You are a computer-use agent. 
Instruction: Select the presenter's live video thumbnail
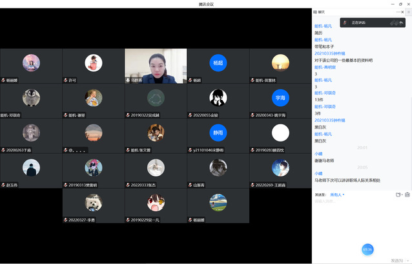click(x=156, y=66)
